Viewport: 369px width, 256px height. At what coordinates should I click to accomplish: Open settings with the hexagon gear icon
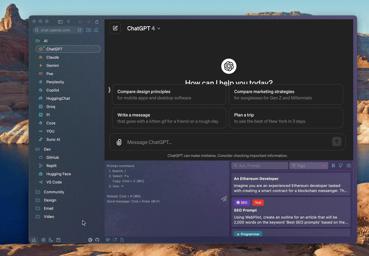(43, 240)
